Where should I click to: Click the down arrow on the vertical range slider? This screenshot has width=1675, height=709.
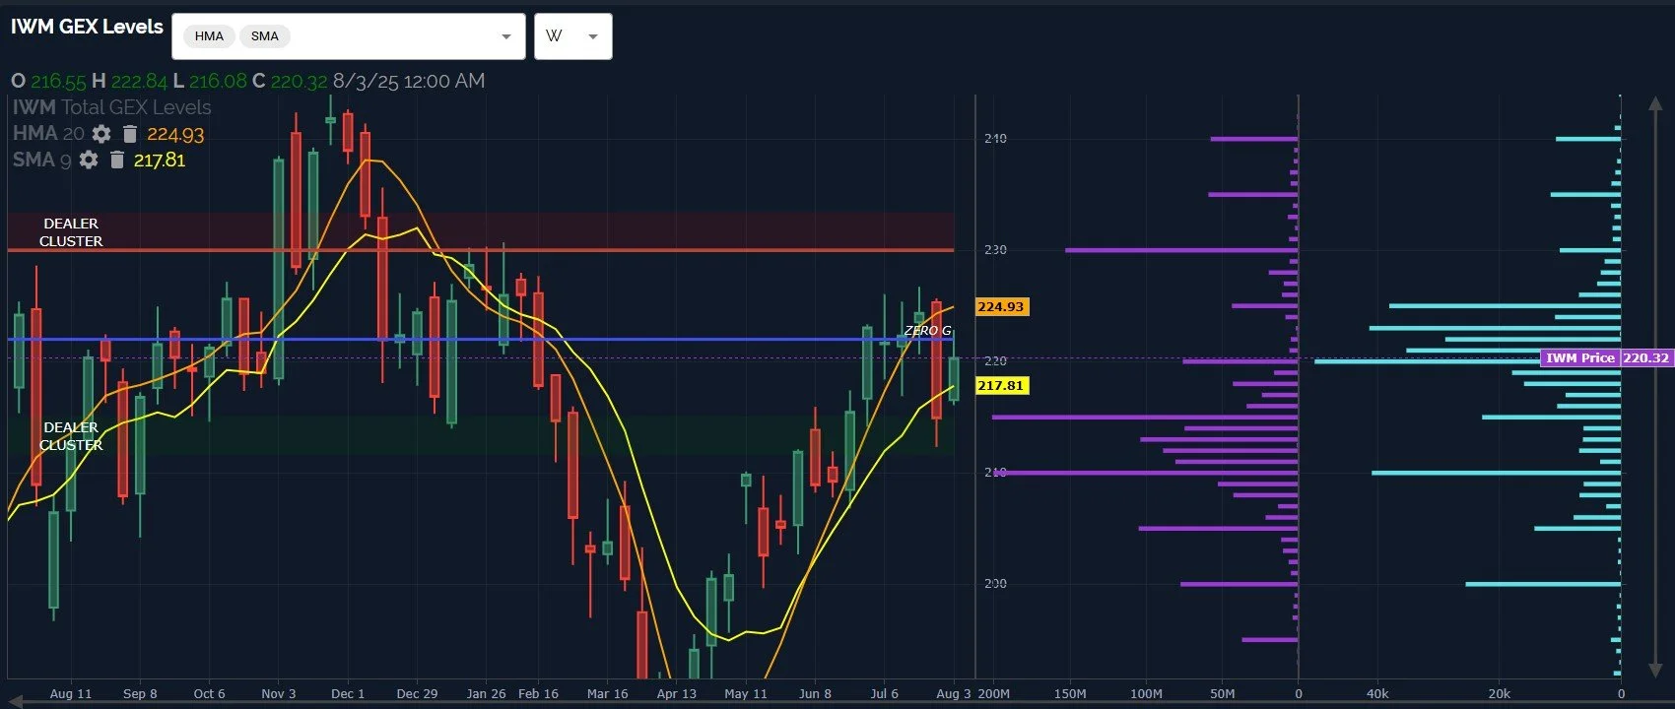(x=1654, y=670)
